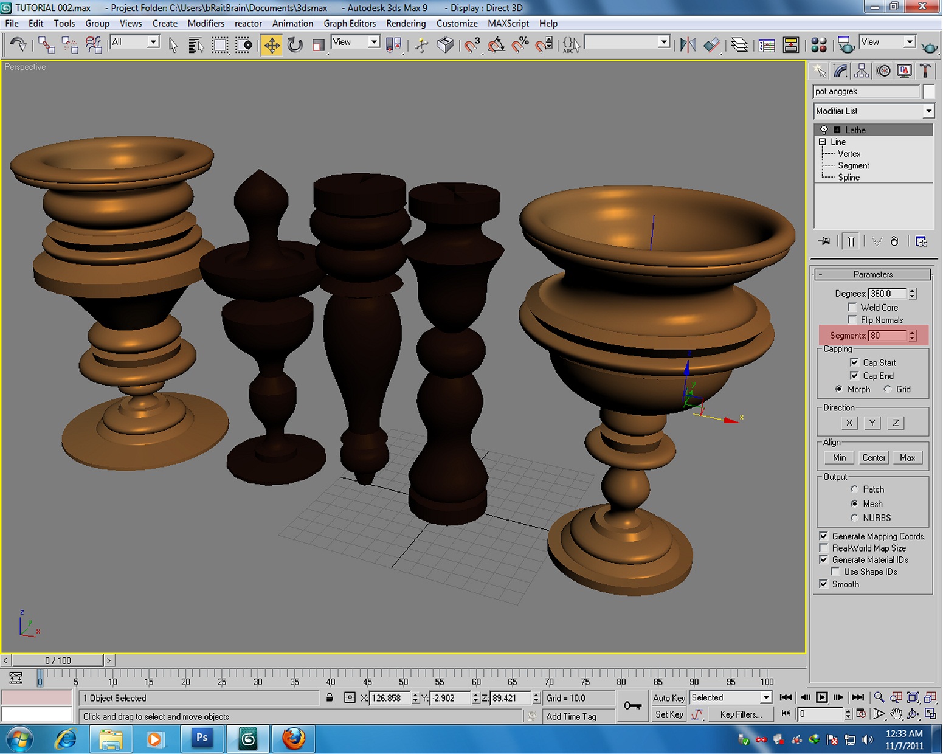Remove the modifier with the trash icon
This screenshot has height=754, width=943.
(x=894, y=241)
